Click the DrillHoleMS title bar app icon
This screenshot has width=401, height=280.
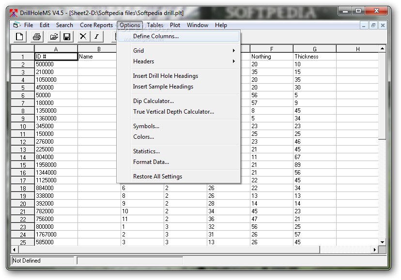14,13
